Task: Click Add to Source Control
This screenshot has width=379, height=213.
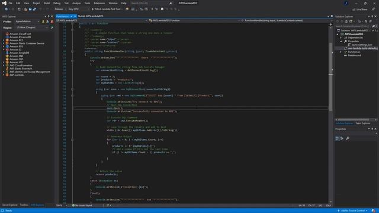Action: [352, 211]
